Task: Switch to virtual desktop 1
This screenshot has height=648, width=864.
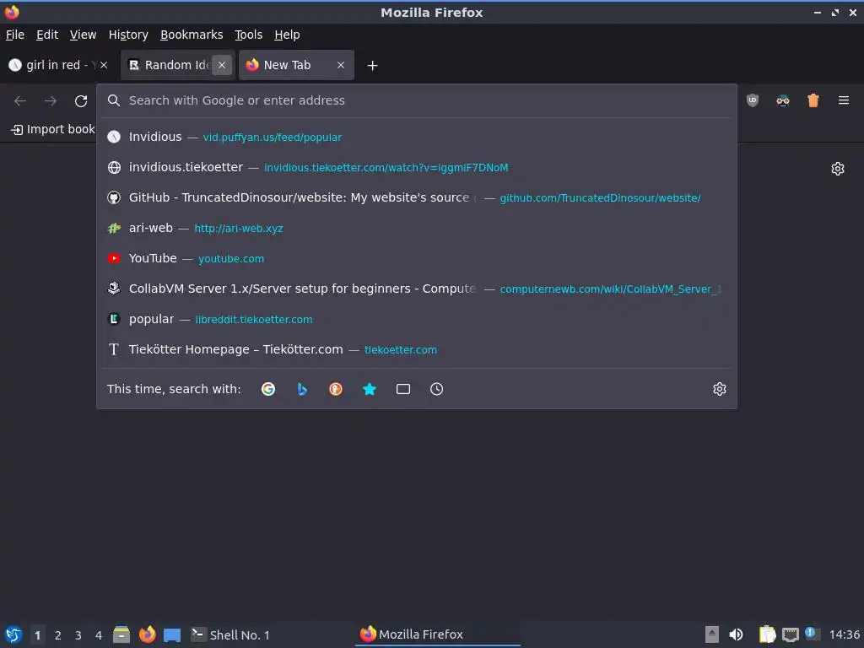Action: coord(37,634)
